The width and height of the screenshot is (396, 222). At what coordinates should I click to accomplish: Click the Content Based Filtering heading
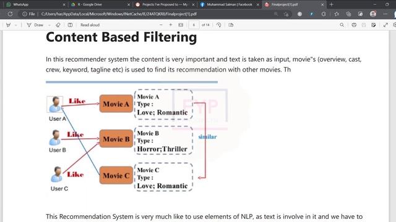tap(121, 37)
